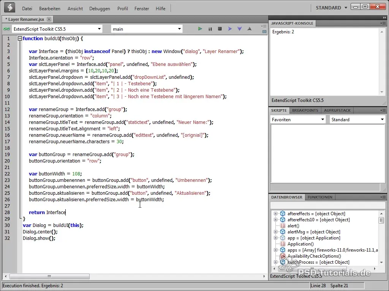Click the small blue document icon below flyout menu

(x=264, y=32)
